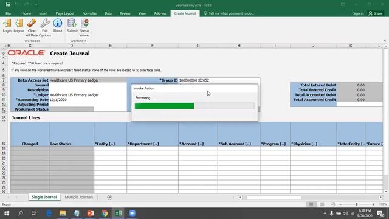
Task: Open Chrome from taskbar
Action: coord(105,214)
